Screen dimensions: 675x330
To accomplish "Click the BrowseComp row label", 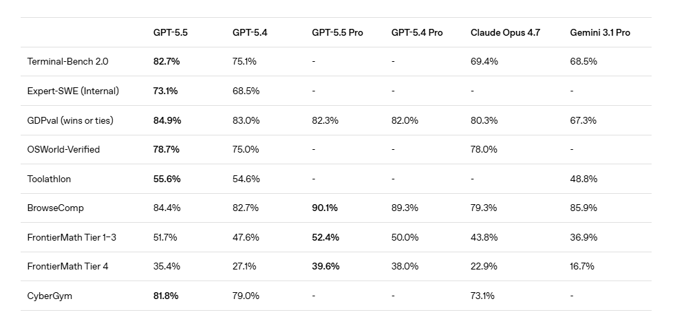I will click(55, 208).
